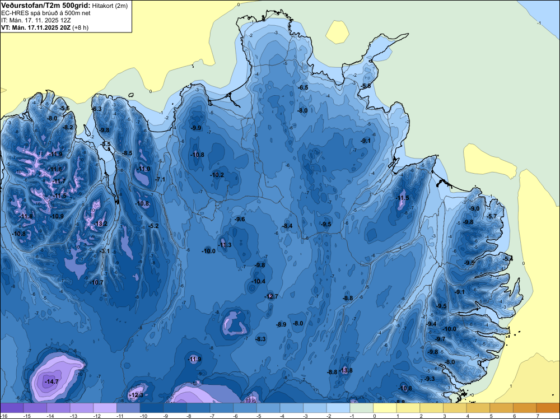Screen dimensions: 560x419
Task: Click the 'VT: Mán. 17.11.2025 20Z' valid time
Action: [36, 27]
